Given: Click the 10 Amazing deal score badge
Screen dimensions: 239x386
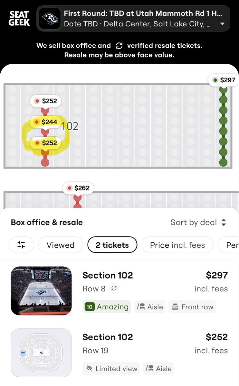Looking at the screenshot, I should click(x=107, y=307).
